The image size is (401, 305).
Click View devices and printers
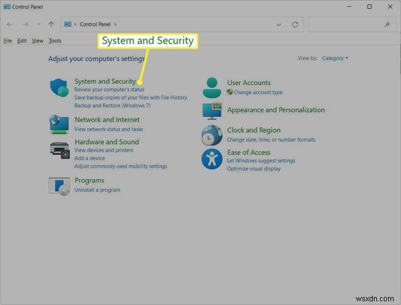coord(104,150)
